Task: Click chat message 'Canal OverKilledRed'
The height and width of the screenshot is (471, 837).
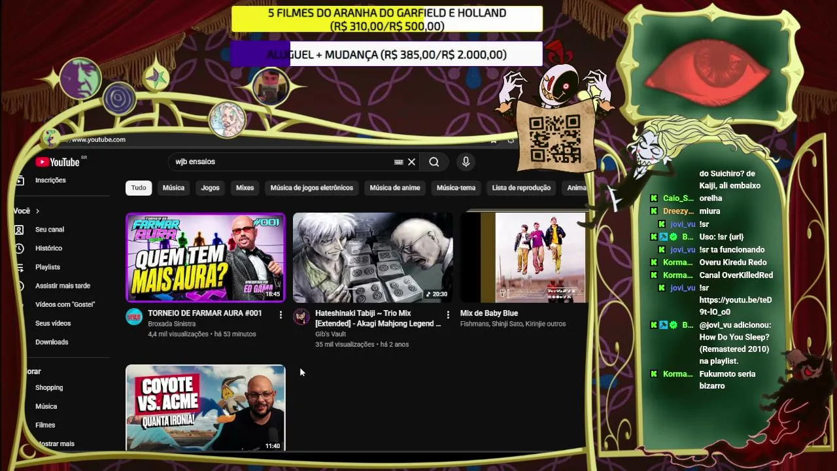Action: (736, 275)
